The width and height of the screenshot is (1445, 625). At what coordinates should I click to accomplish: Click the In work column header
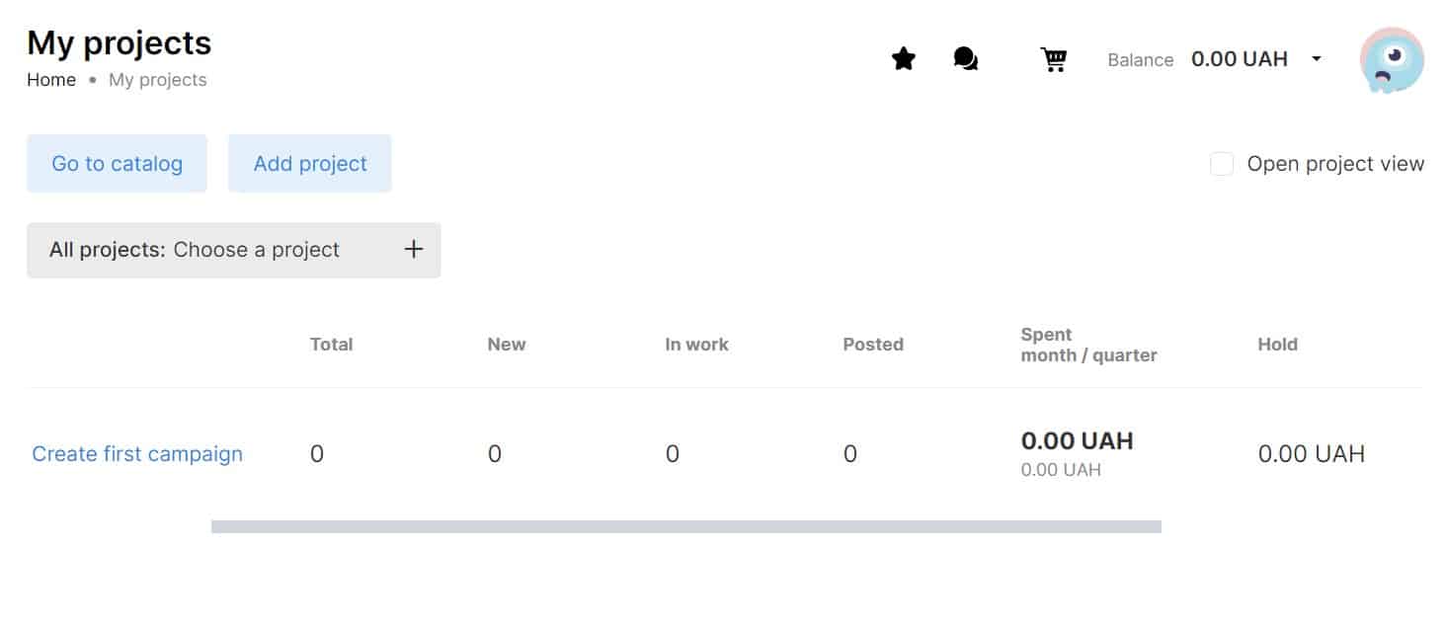(x=697, y=345)
